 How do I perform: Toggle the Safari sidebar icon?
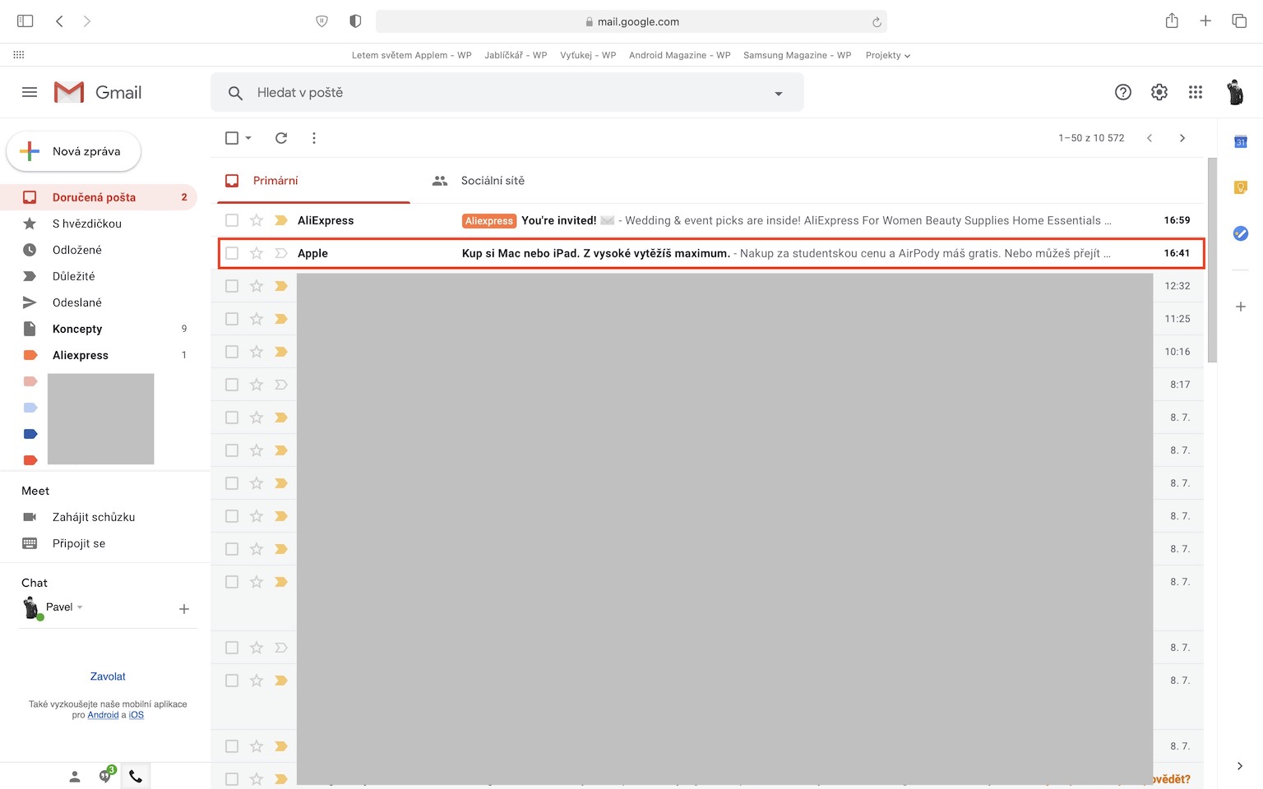25,21
